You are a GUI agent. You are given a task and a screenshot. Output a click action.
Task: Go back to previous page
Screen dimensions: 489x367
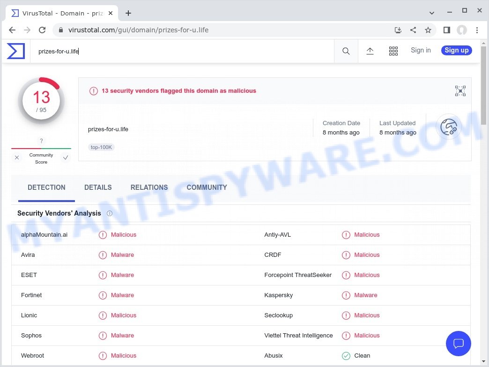coord(12,30)
